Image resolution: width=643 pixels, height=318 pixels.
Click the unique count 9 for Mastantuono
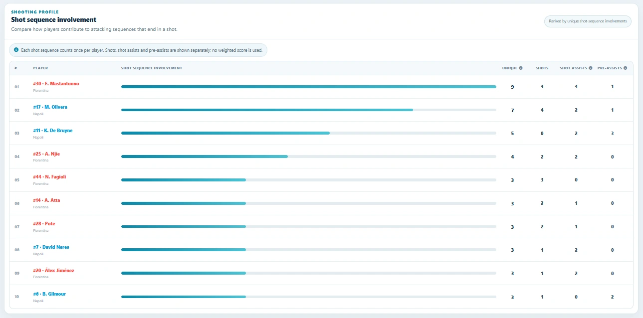(512, 87)
